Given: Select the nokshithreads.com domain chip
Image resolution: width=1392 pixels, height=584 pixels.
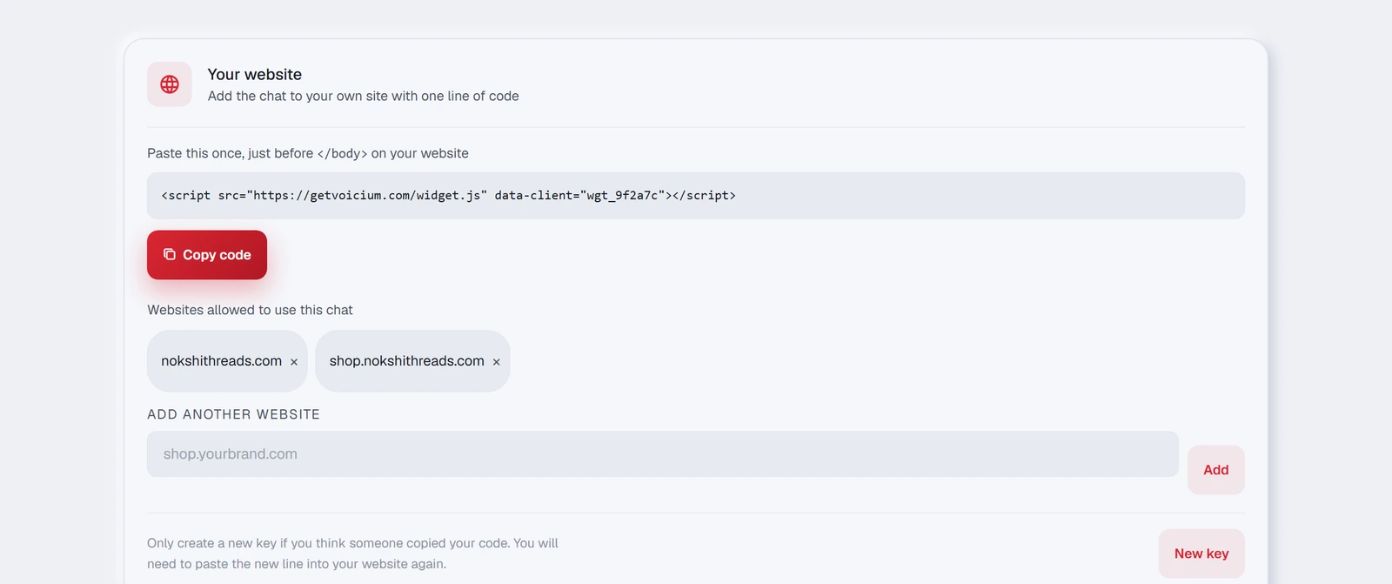Looking at the screenshot, I should 227,361.
